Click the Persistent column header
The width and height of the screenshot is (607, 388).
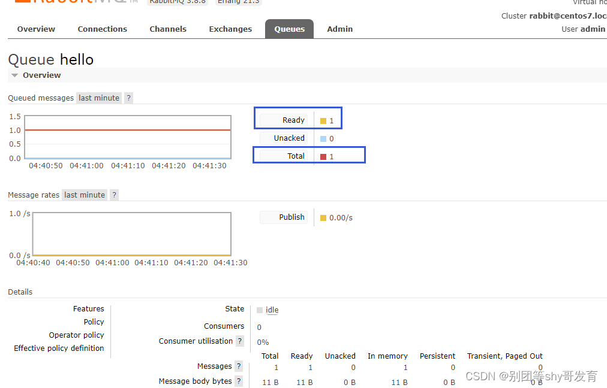[x=437, y=356]
